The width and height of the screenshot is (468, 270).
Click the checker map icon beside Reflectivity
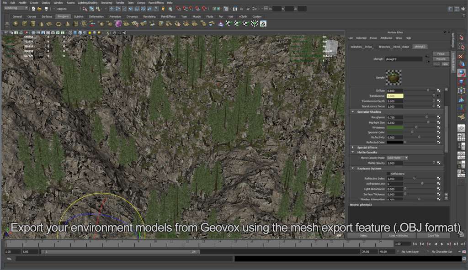[x=439, y=137]
